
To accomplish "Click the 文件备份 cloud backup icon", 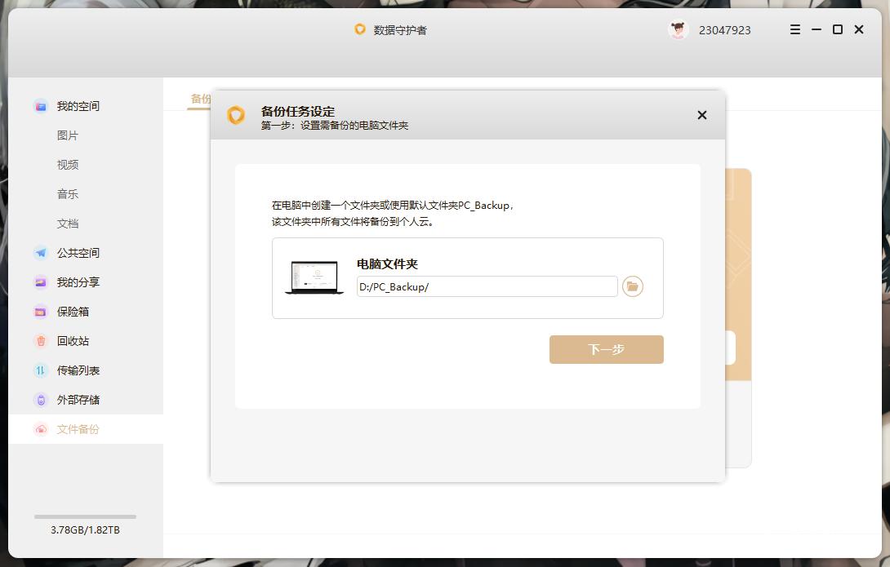I will click(x=40, y=429).
